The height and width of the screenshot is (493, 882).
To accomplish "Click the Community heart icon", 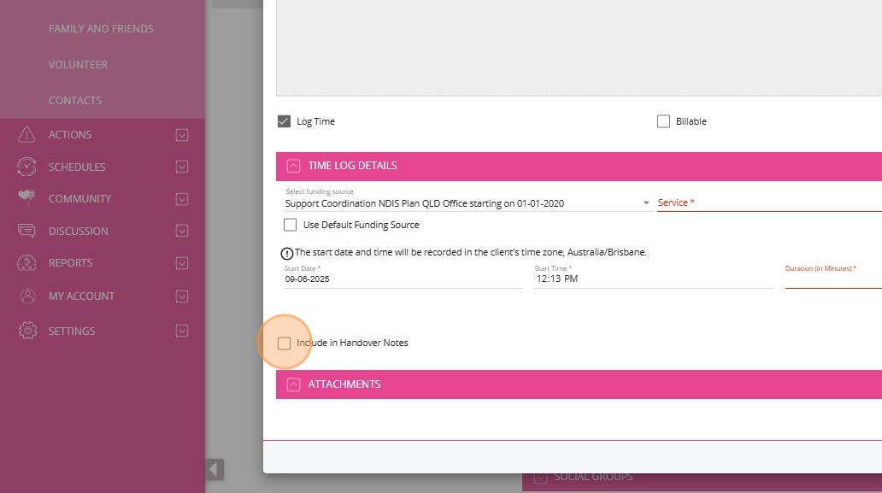I will point(26,198).
